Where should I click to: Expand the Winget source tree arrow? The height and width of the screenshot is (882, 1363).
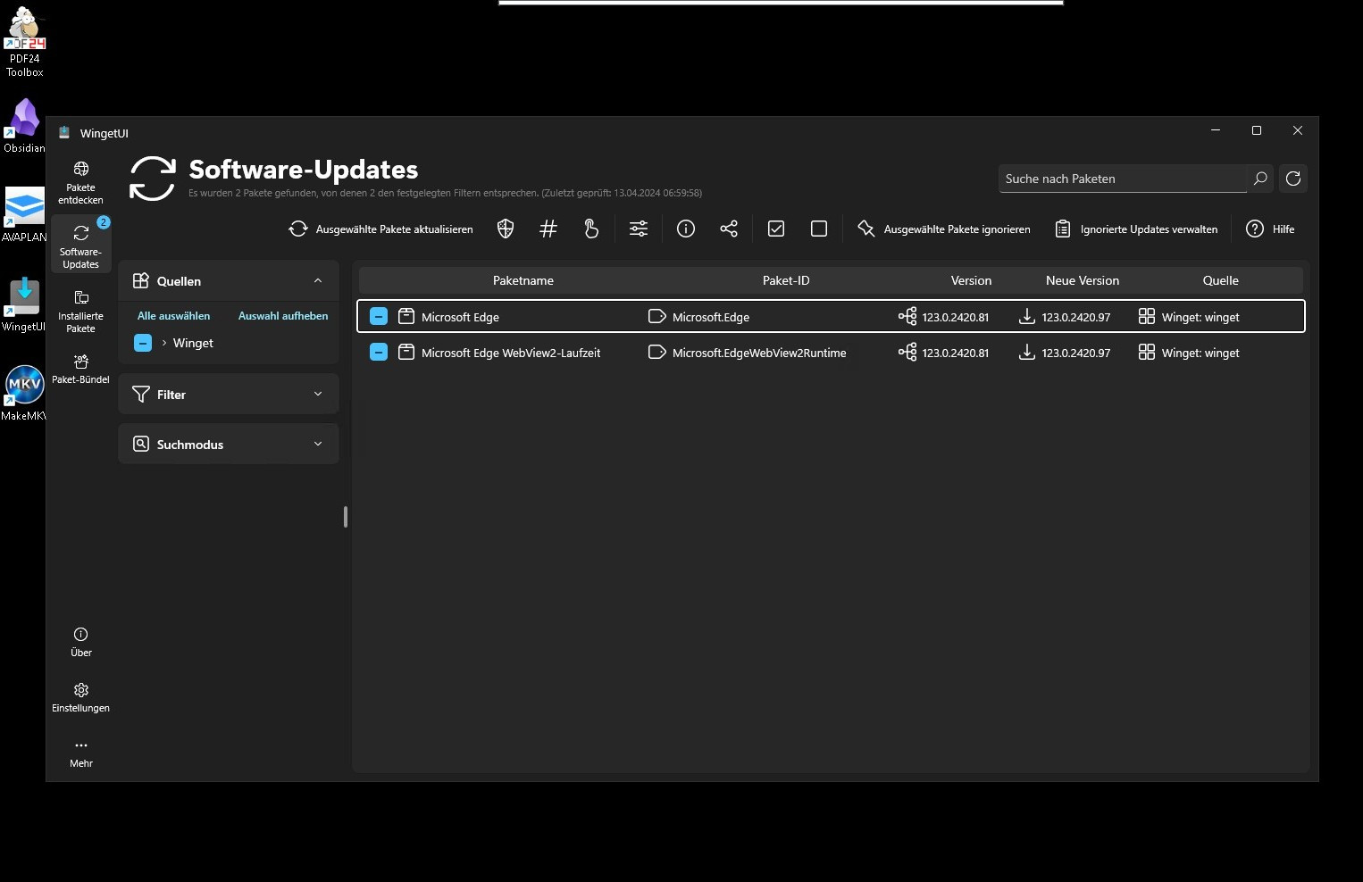coord(164,343)
